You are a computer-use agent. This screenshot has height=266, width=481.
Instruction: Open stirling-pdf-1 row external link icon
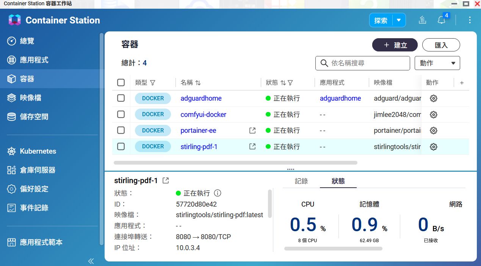[252, 146]
